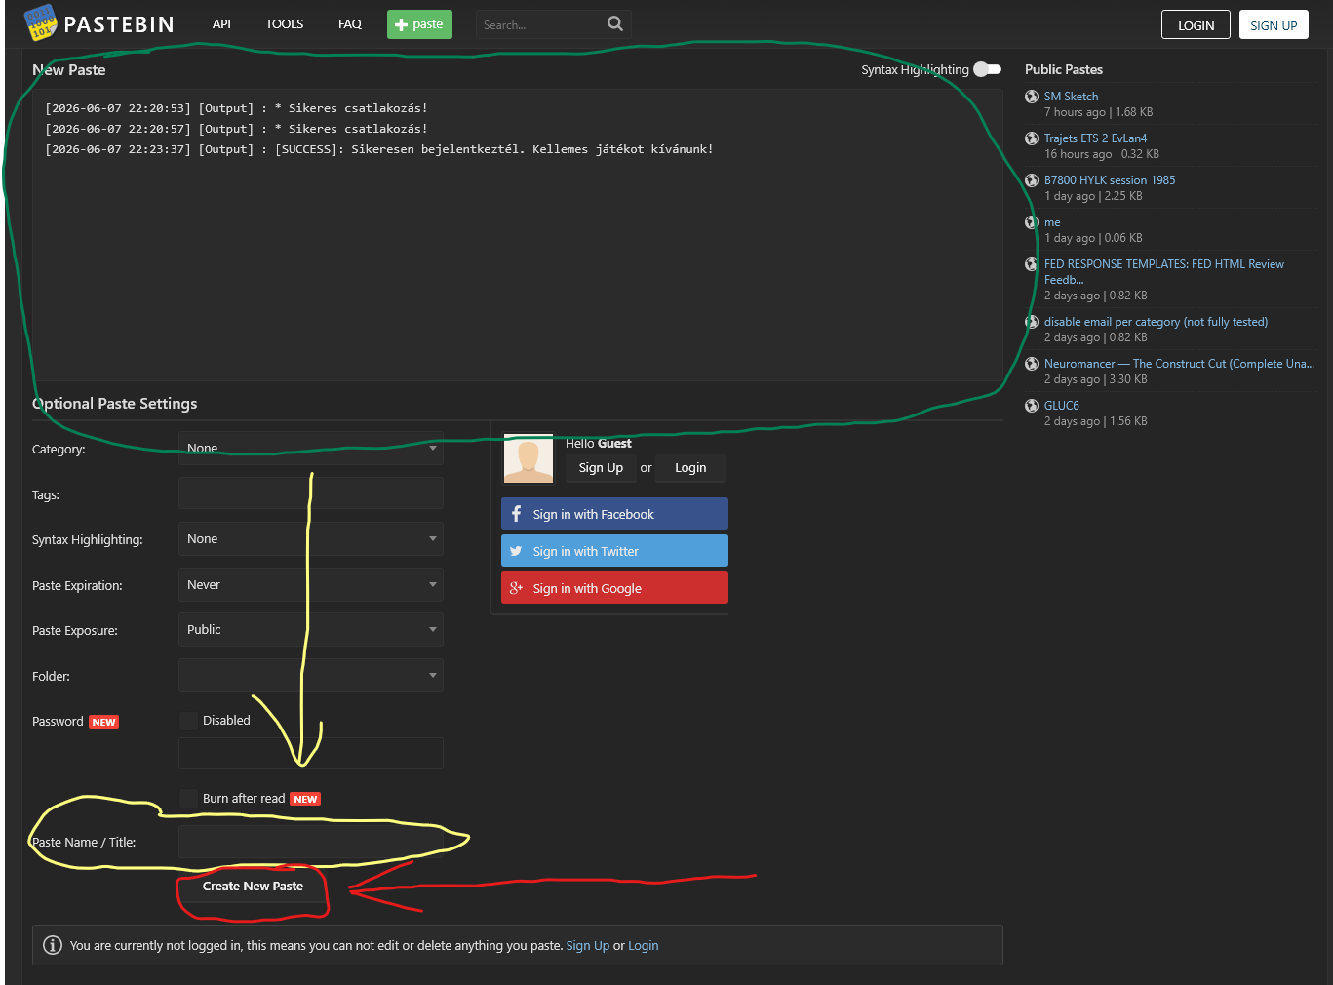Toggle the Syntax Highlighting switch
Image resolution: width=1333 pixels, height=985 pixels.
987,69
